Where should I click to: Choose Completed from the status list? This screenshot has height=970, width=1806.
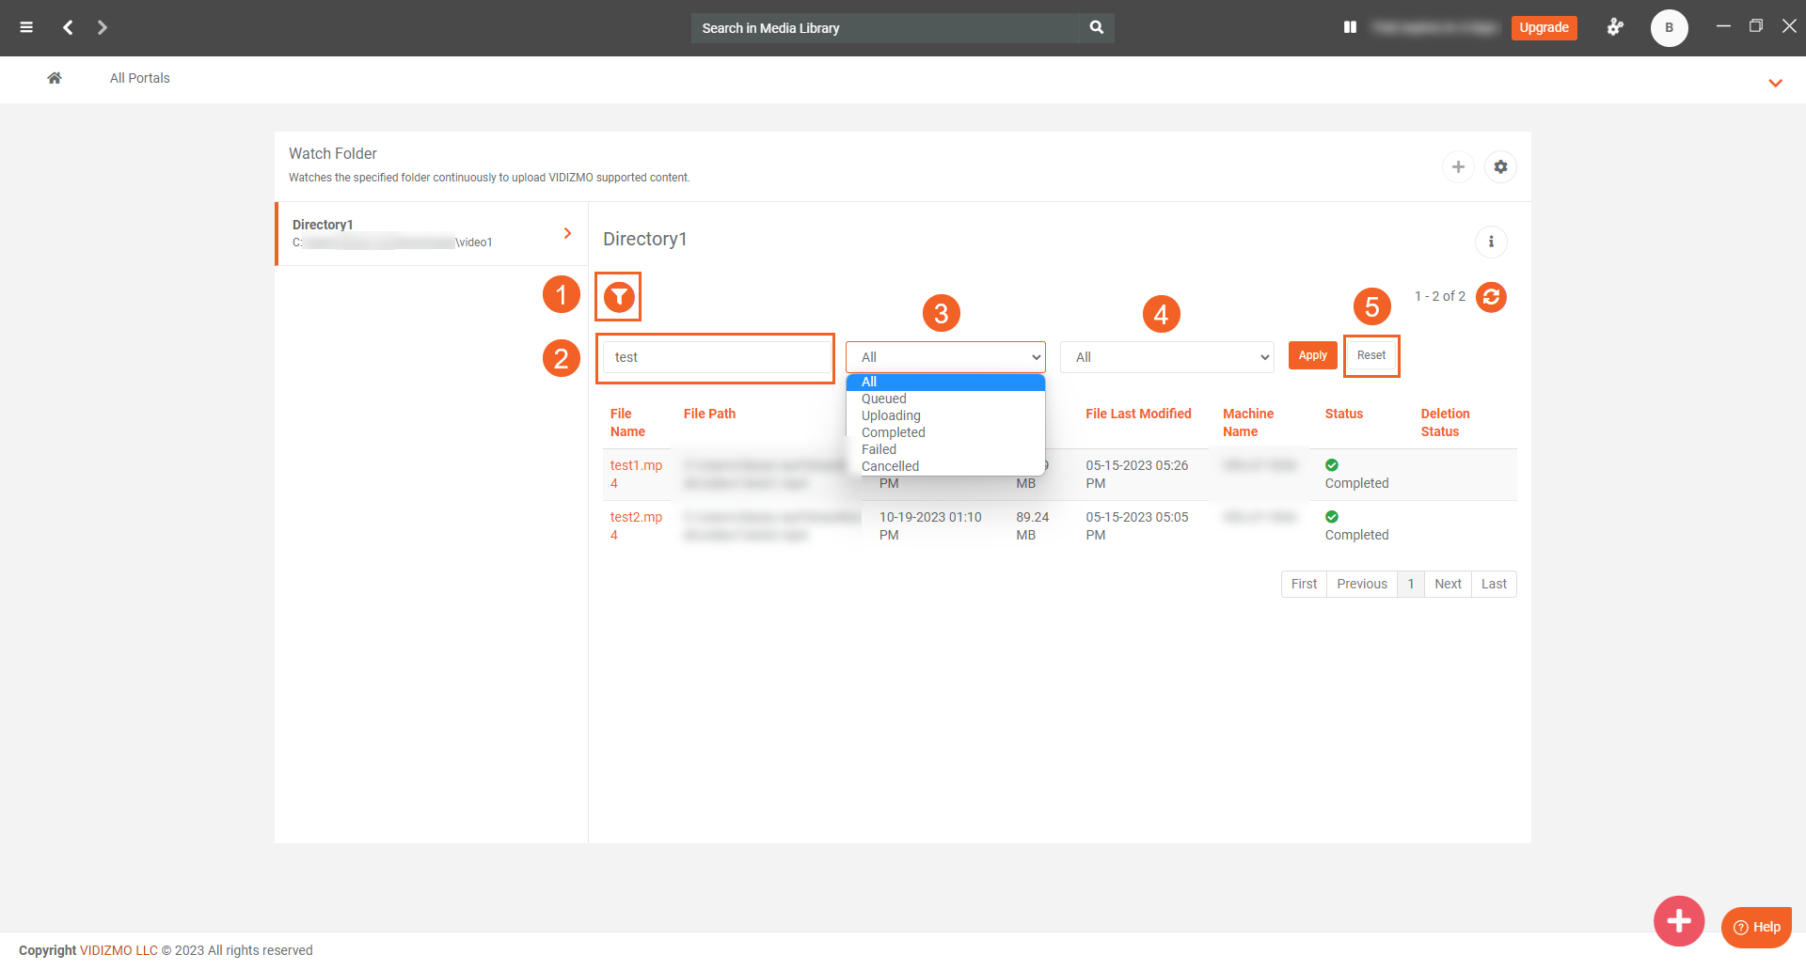click(893, 432)
